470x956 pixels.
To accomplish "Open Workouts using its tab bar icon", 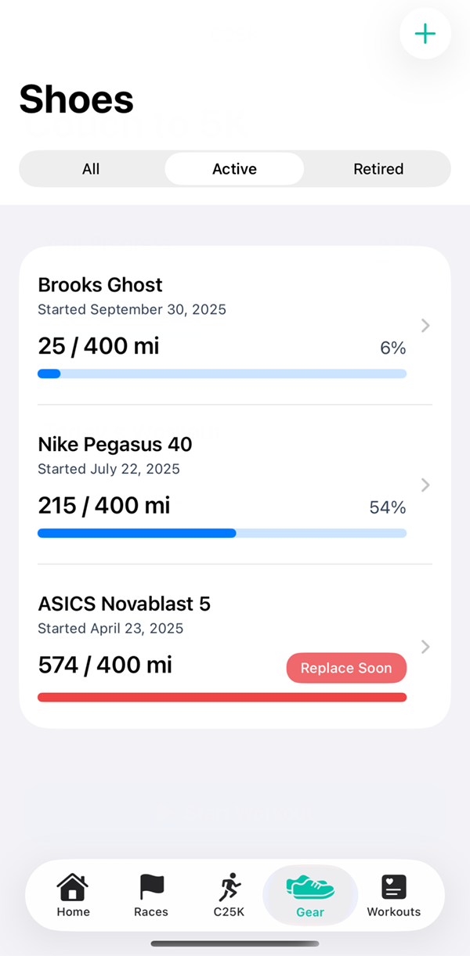I will (x=393, y=887).
